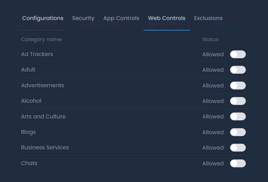Select the Ad Trackers category label

click(x=37, y=54)
